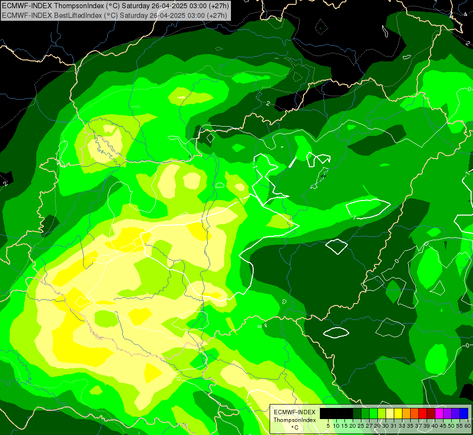Click the purple 45–50 legend swatch
Viewport: 473px width, 435px height.
tap(447, 414)
